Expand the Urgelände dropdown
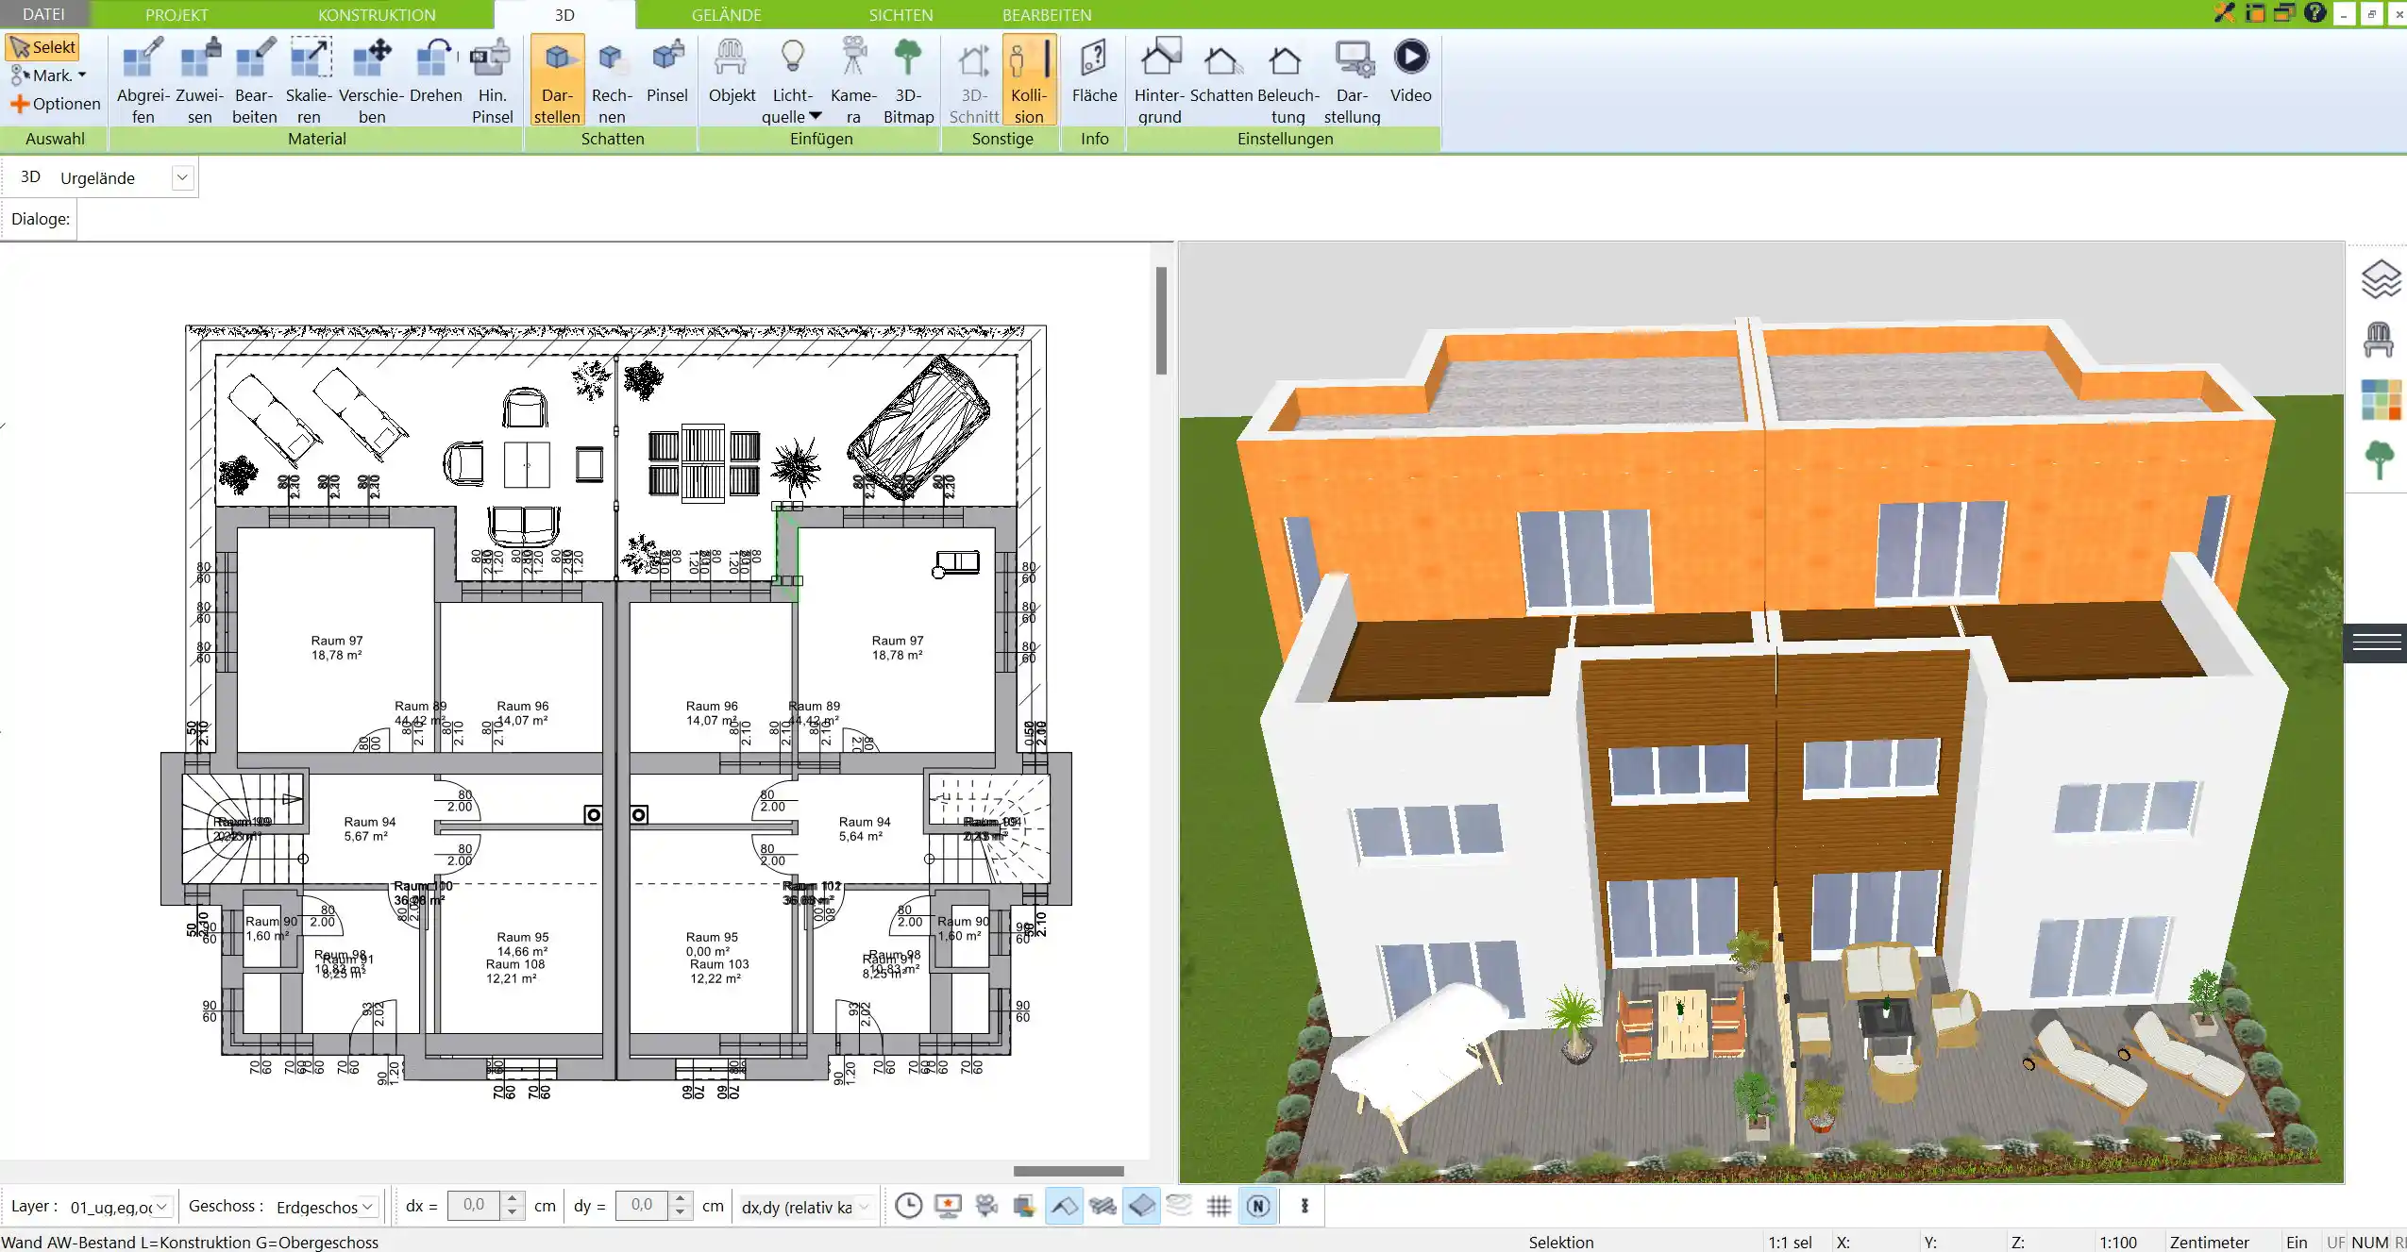 tap(183, 177)
